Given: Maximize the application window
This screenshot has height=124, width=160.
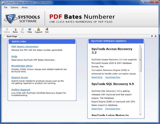Looking at the screenshot, I should [148, 2].
